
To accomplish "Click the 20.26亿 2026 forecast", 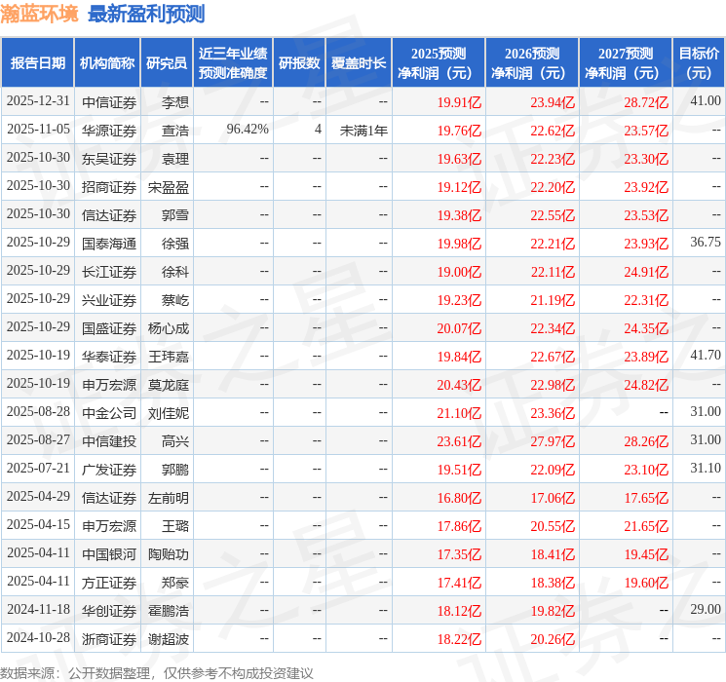I will (553, 639).
